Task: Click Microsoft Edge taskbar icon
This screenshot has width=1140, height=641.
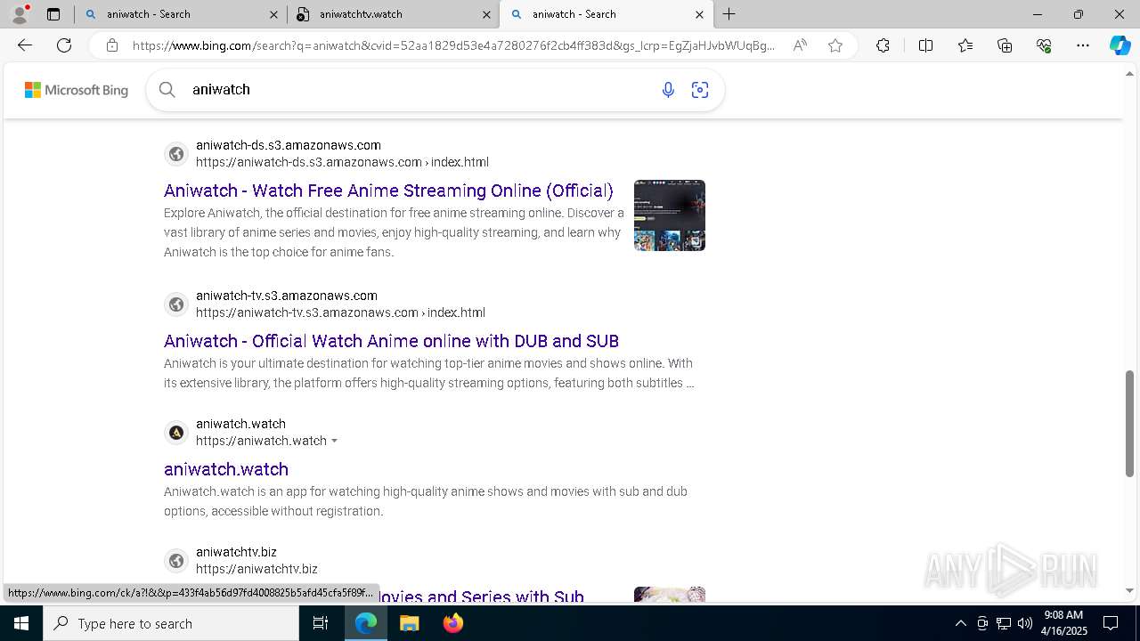Action: [x=366, y=623]
